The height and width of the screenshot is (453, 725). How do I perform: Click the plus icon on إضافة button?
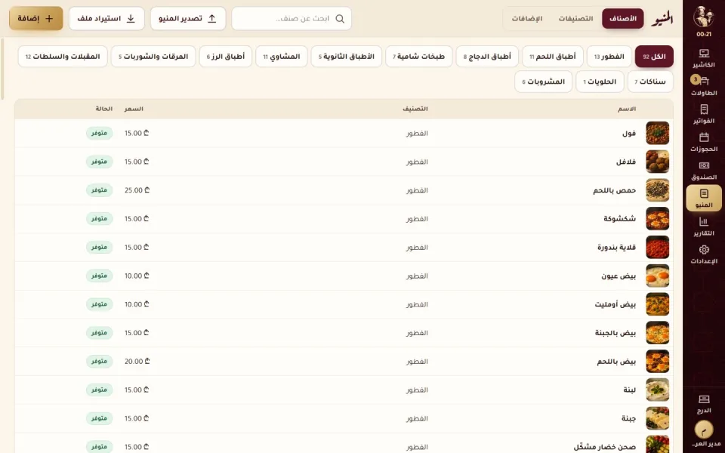tap(49, 18)
